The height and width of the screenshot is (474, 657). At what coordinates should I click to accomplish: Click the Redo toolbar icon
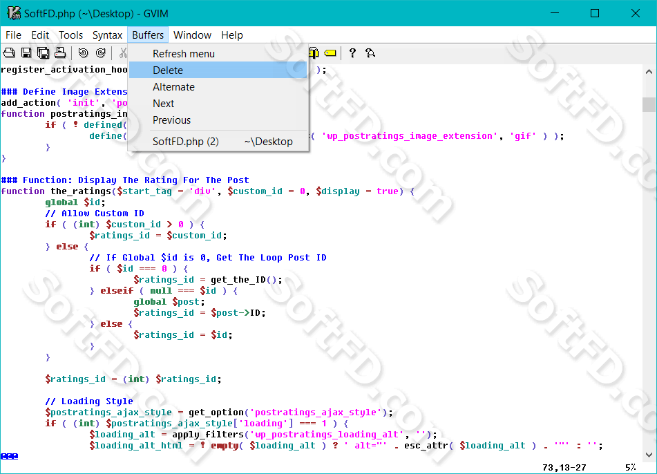click(101, 53)
